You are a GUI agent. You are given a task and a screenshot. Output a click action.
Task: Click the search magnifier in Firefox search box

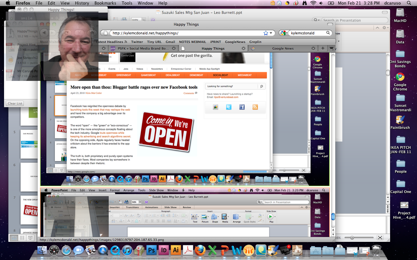pyautogui.click(x=328, y=33)
